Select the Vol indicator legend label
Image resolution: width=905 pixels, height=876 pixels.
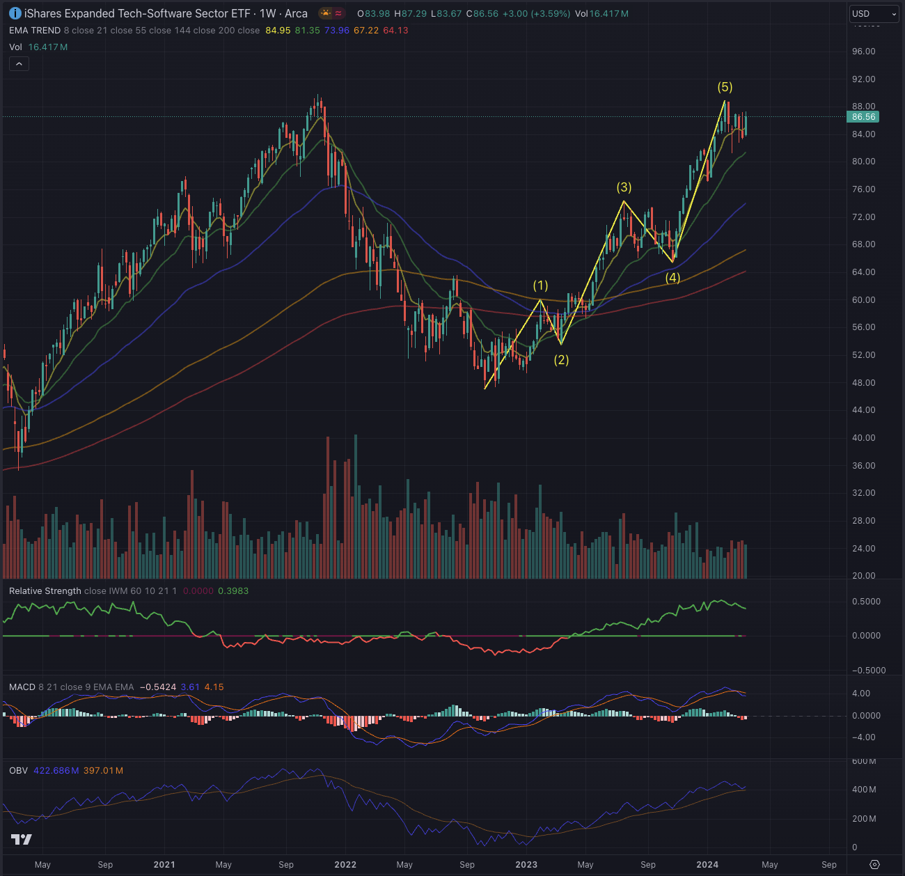15,47
